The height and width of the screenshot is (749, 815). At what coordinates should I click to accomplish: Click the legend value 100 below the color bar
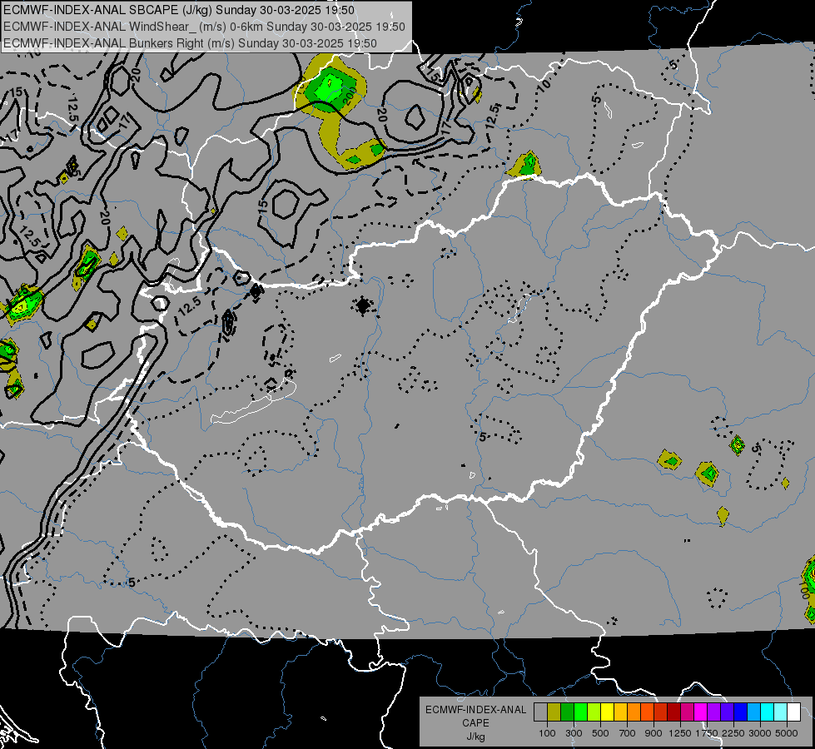coord(547,733)
